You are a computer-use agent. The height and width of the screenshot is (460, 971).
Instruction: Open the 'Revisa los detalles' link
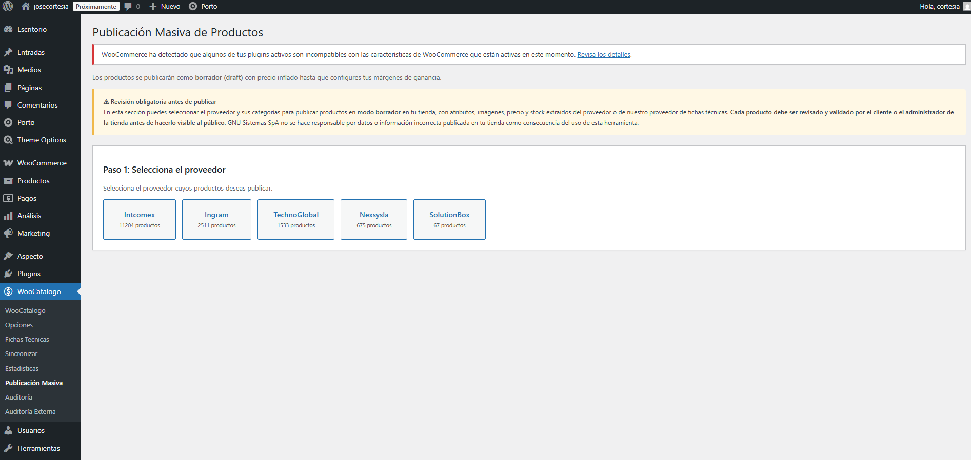tap(604, 55)
